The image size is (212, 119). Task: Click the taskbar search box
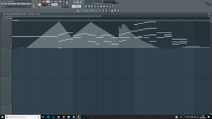pyautogui.click(x=23, y=117)
